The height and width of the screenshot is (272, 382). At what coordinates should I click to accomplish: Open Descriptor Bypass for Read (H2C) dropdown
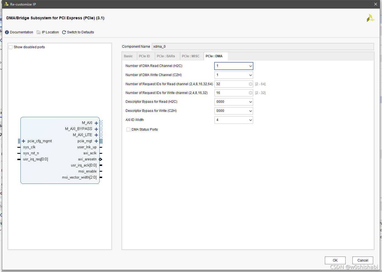click(x=234, y=102)
